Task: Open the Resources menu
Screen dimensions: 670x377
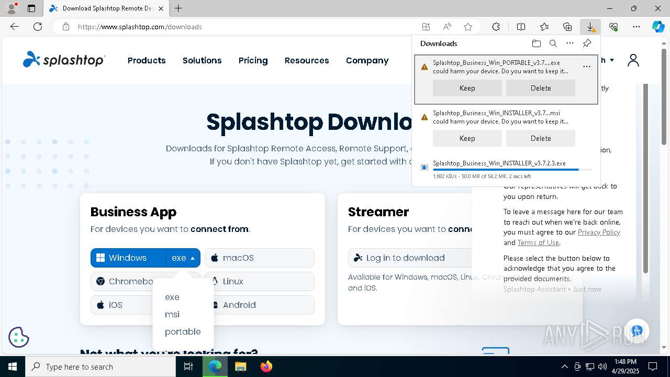Action: pyautogui.click(x=307, y=61)
